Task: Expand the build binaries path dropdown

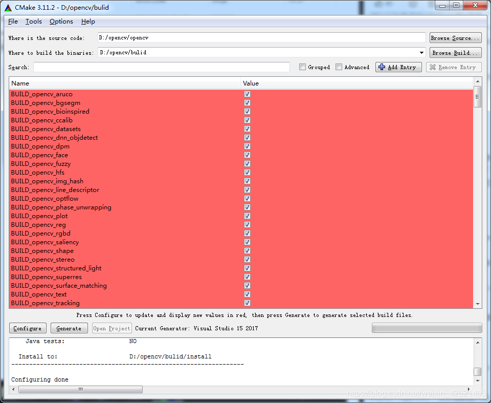Action: (421, 53)
